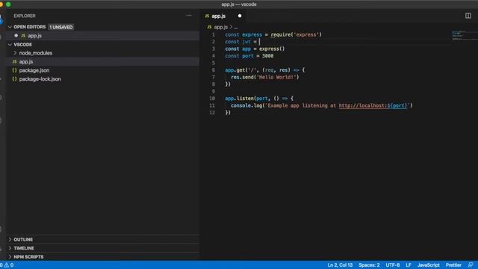Click line number 5 in the gutter
The width and height of the screenshot is (478, 269).
(x=214, y=63)
